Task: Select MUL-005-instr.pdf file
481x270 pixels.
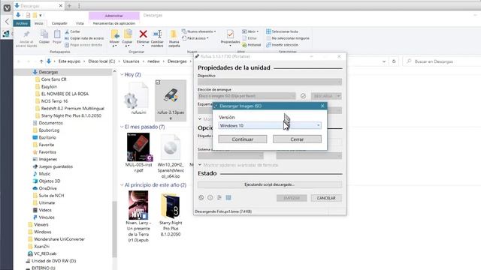Action: (x=138, y=153)
